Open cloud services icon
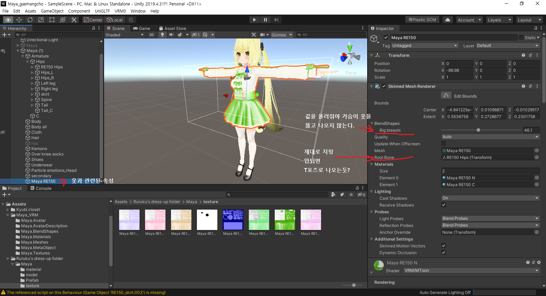Image resolution: width=546 pixels, height=296 pixels. [447, 20]
